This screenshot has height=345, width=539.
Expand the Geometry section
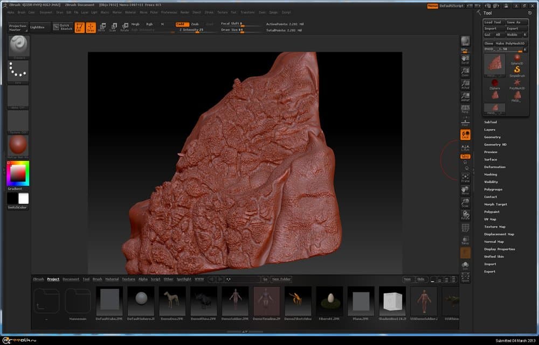492,137
